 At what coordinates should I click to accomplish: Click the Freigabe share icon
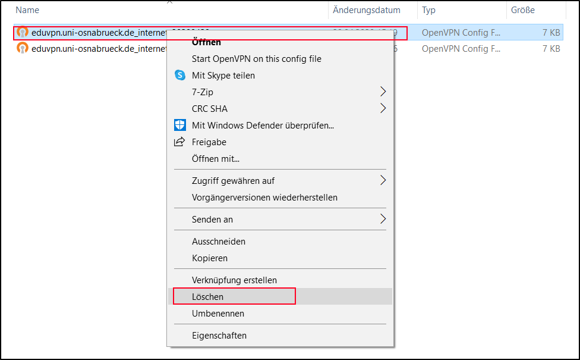click(179, 142)
